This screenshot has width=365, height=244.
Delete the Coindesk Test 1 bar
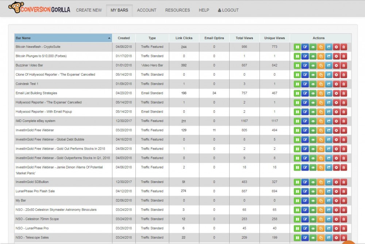343,84
